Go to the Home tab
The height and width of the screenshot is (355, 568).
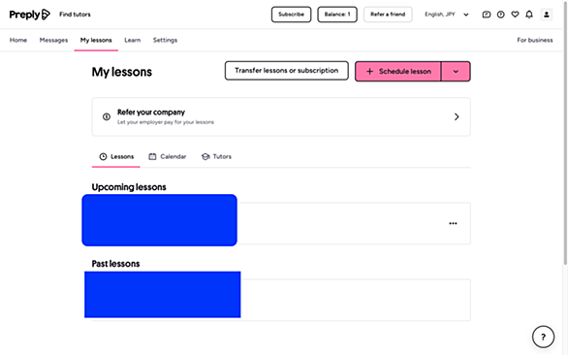[x=18, y=40]
